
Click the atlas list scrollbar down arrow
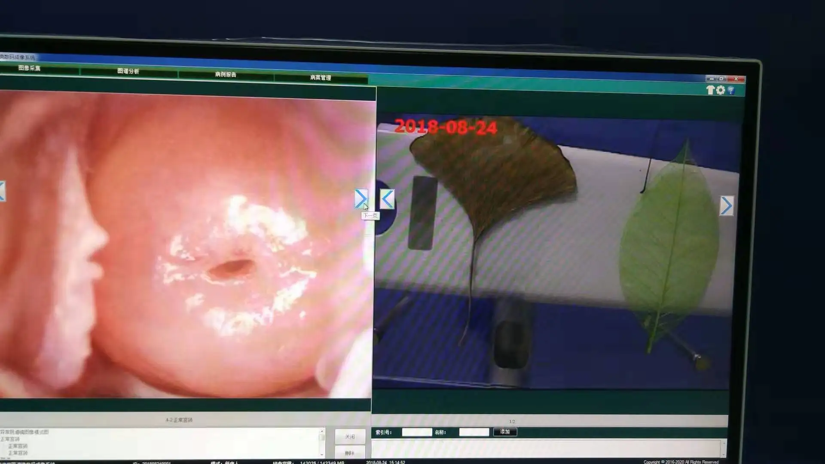coord(322,454)
